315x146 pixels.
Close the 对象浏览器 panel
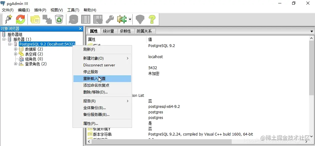point(80,29)
